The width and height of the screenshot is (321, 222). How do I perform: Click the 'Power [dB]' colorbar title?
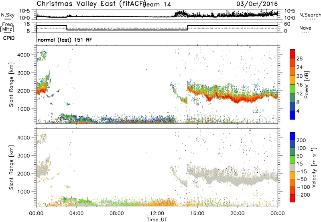click(x=306, y=85)
